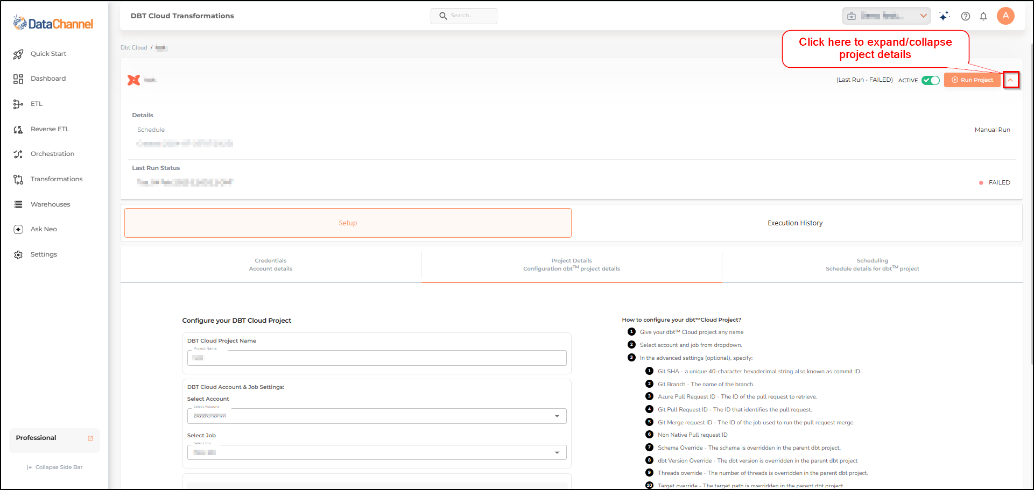The height and width of the screenshot is (490, 1034).
Task: Toggle the ACTIVE project switch
Action: point(931,80)
